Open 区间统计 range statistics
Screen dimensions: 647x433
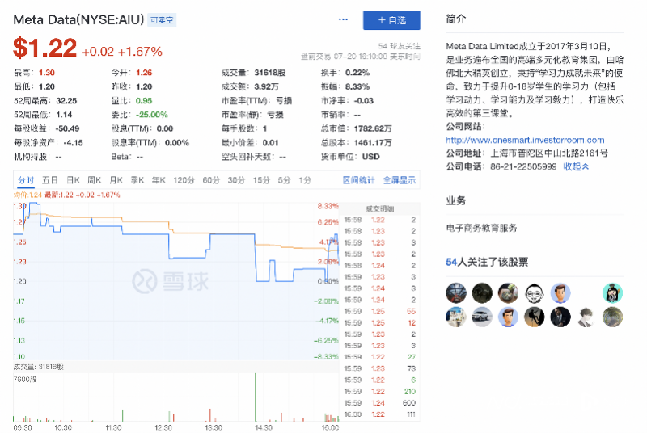coord(358,180)
